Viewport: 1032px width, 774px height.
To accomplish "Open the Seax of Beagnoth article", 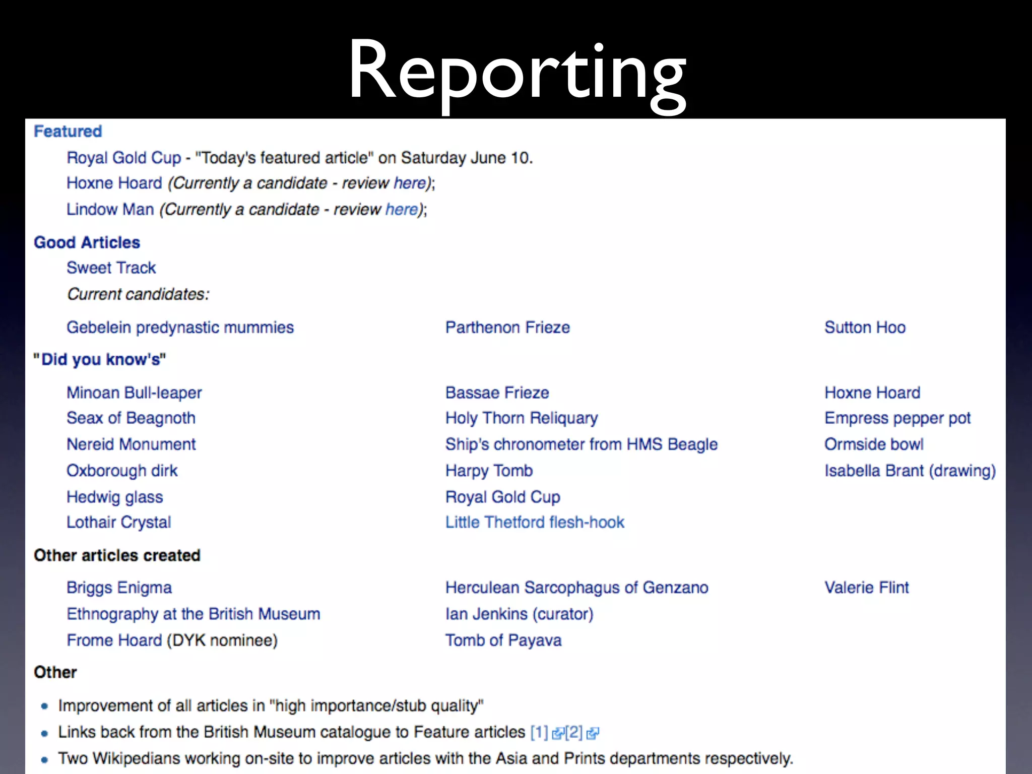I will [x=131, y=418].
